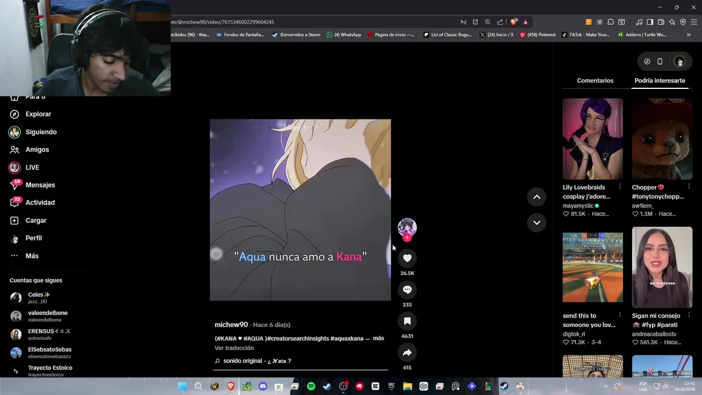
Task: Open the Brave wallet icon
Action: click(x=661, y=22)
